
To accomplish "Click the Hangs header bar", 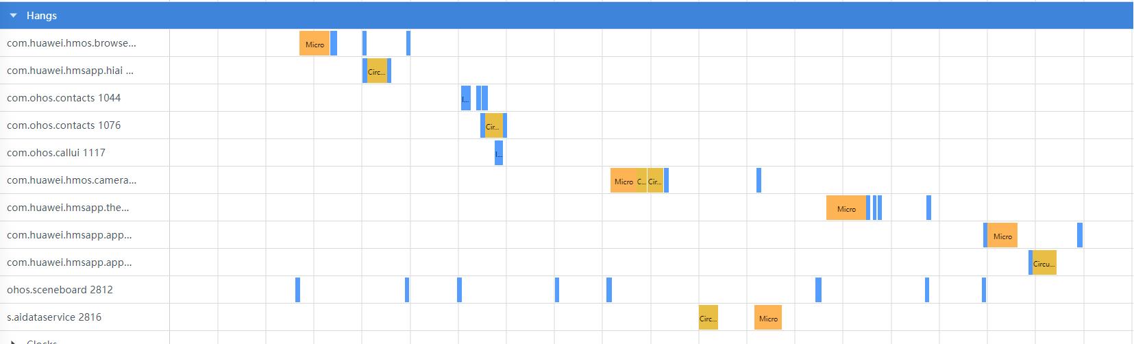I will 567,15.
